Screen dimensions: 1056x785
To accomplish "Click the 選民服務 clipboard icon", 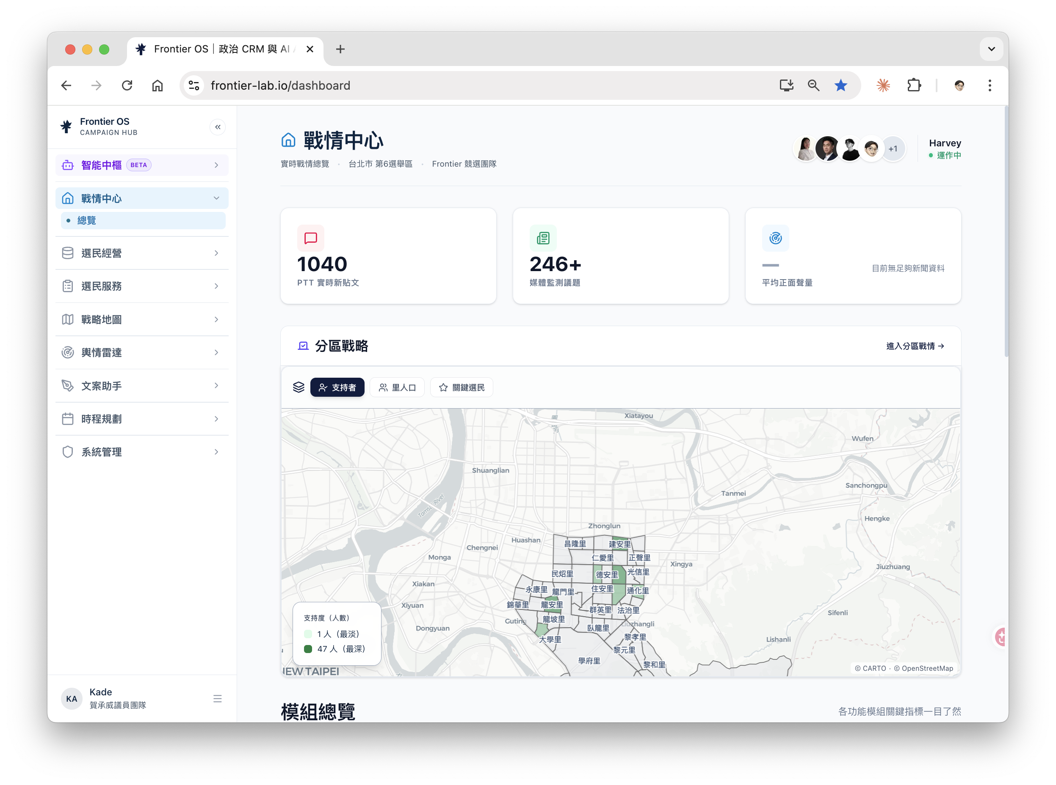I will click(x=68, y=286).
